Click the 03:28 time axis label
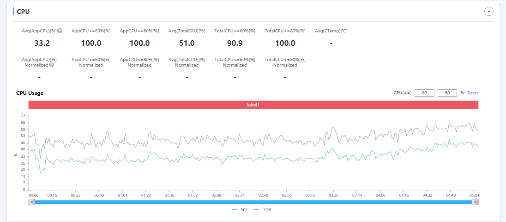This screenshot has width=506, height=222. coord(333,196)
